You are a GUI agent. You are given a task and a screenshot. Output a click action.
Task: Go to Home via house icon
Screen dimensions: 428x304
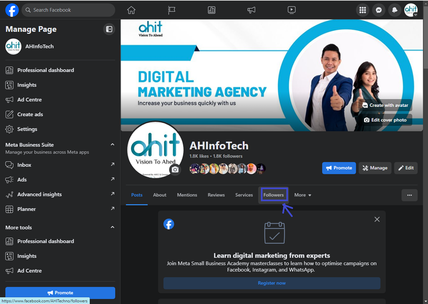point(131,10)
